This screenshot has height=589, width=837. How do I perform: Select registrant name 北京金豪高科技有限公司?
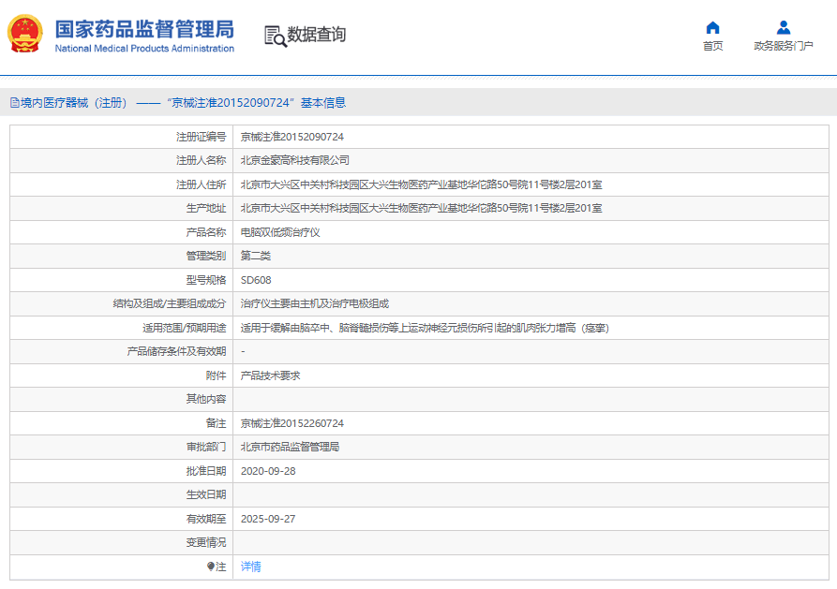tap(294, 160)
